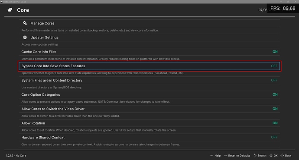Click the Core page title text

pos(23,10)
